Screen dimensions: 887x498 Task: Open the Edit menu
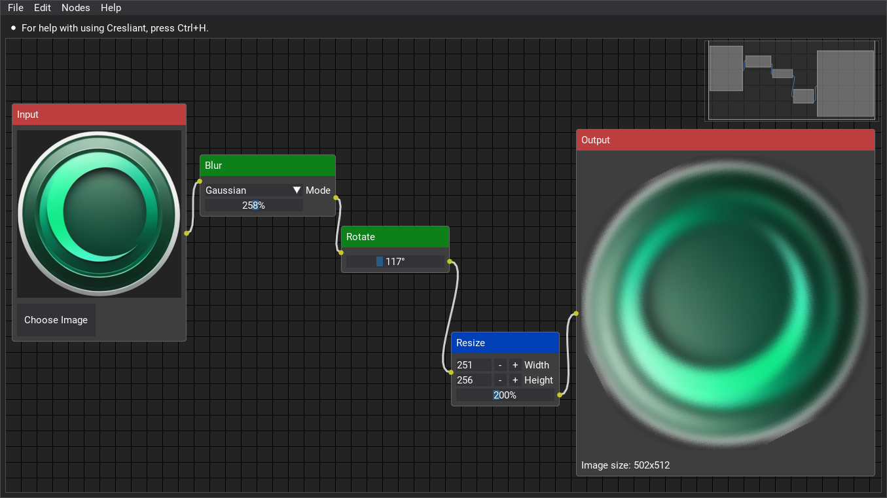(43, 8)
